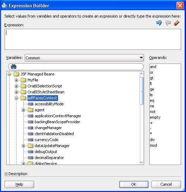Click the XYZ icon beside clientValidationDisabled
Screen dimensions: 186x192
30,134
